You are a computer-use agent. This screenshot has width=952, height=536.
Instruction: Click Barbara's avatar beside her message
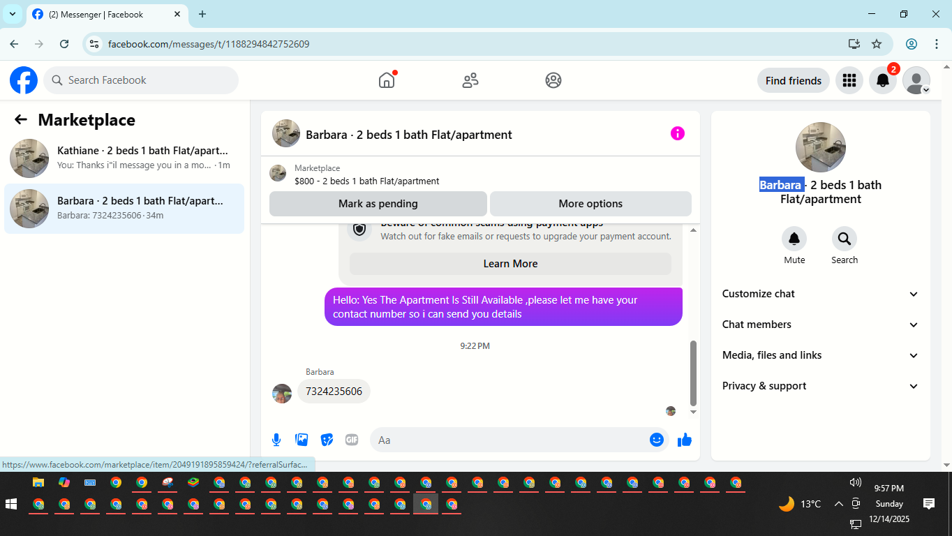pyautogui.click(x=282, y=393)
